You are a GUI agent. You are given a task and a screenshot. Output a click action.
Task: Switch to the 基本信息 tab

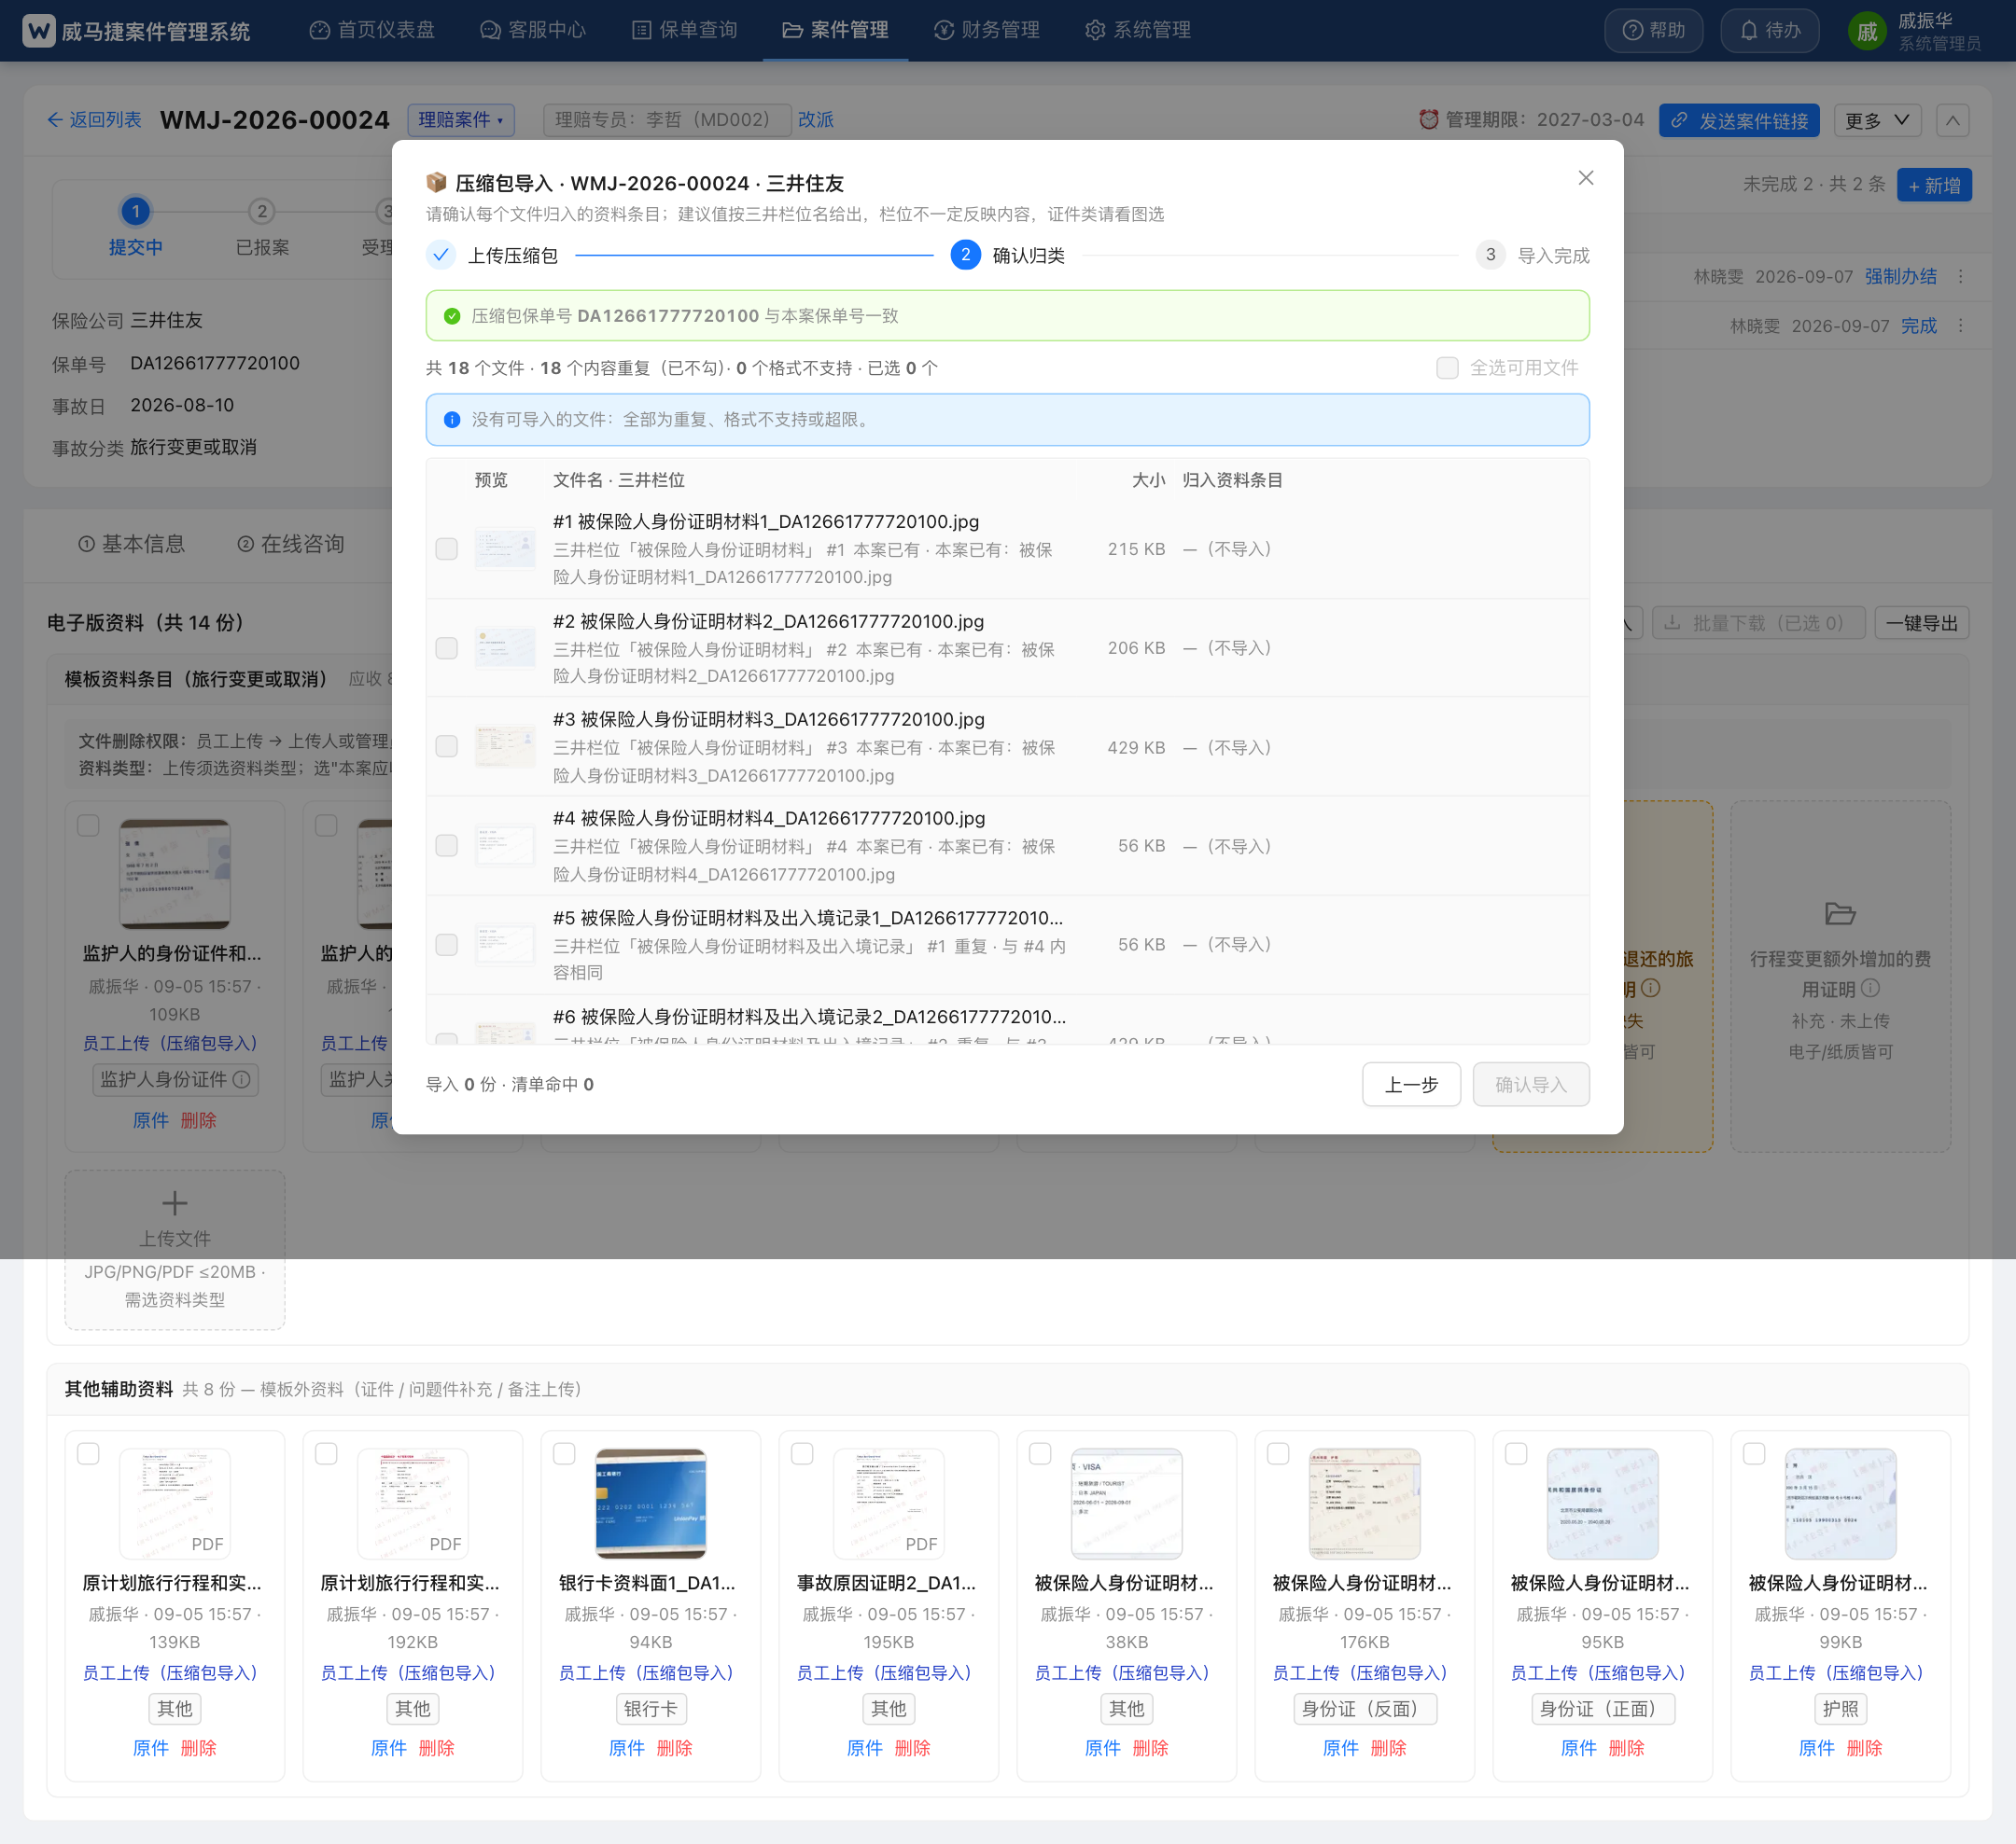132,544
